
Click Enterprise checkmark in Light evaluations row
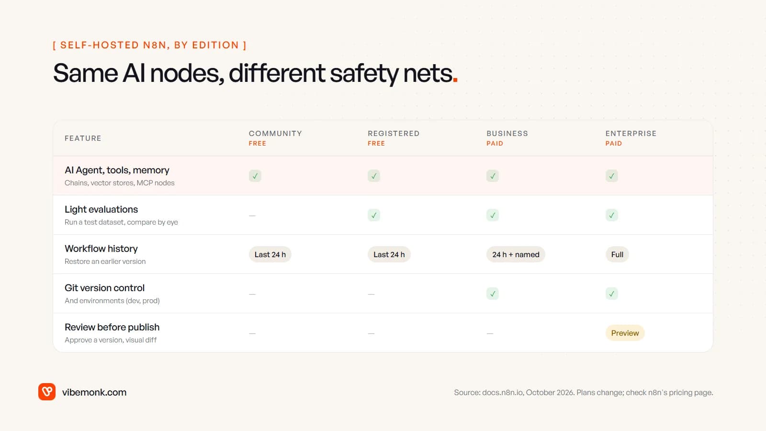point(612,215)
